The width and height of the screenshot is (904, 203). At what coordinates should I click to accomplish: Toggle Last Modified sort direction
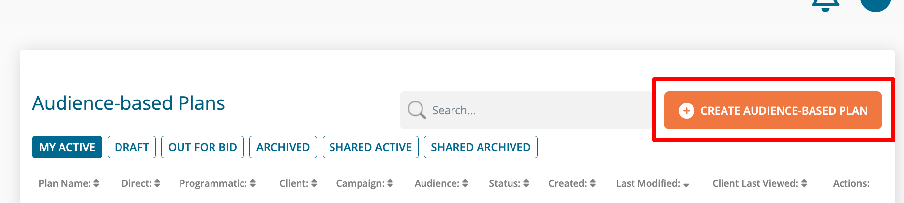pyautogui.click(x=686, y=185)
